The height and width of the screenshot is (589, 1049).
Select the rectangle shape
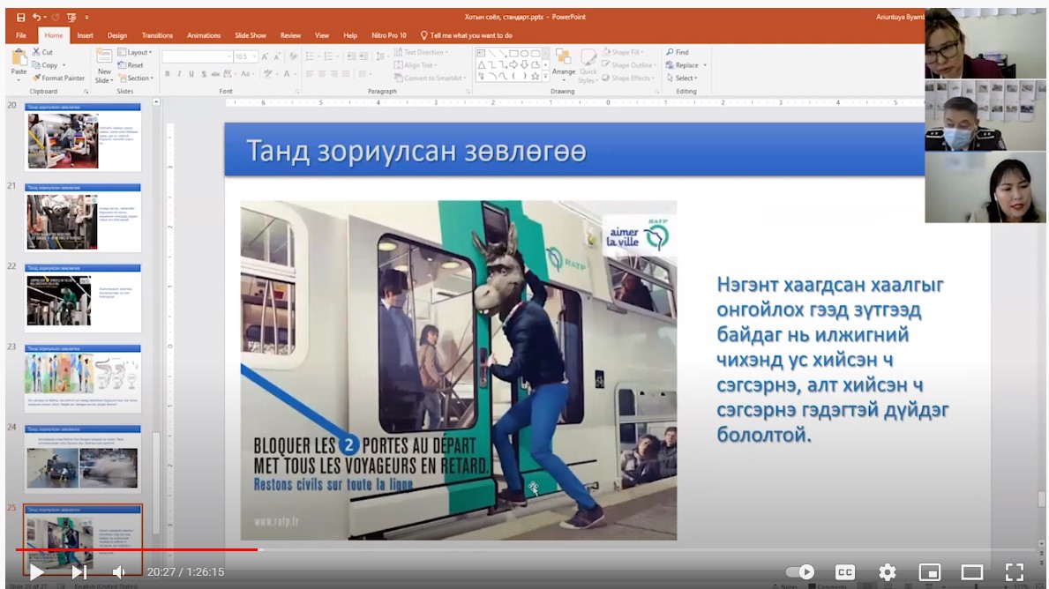coord(513,54)
